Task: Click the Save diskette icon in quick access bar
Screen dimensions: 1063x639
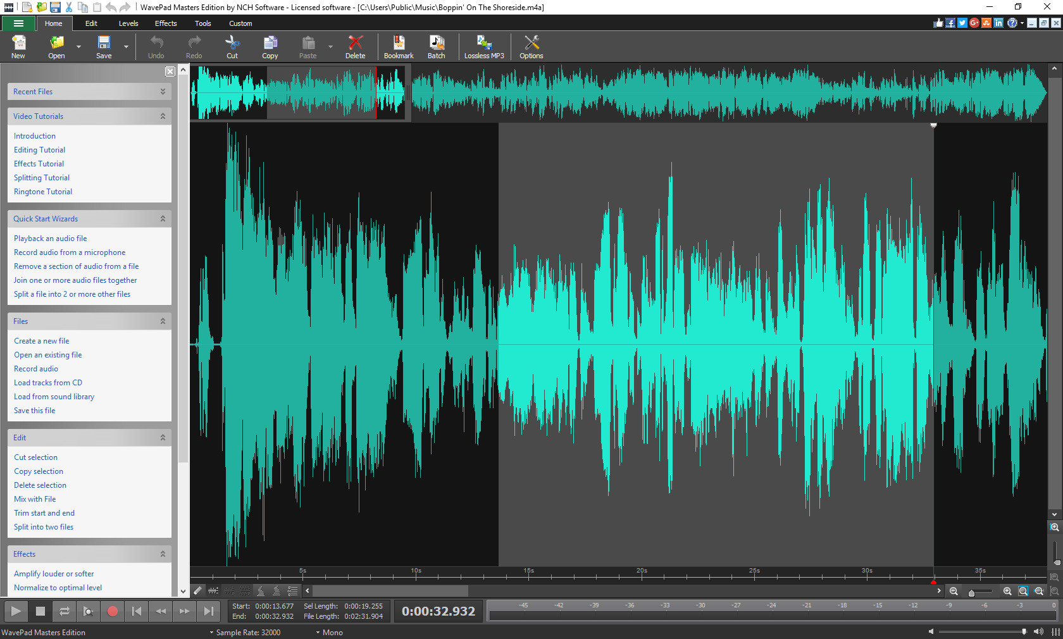Action: point(55,7)
